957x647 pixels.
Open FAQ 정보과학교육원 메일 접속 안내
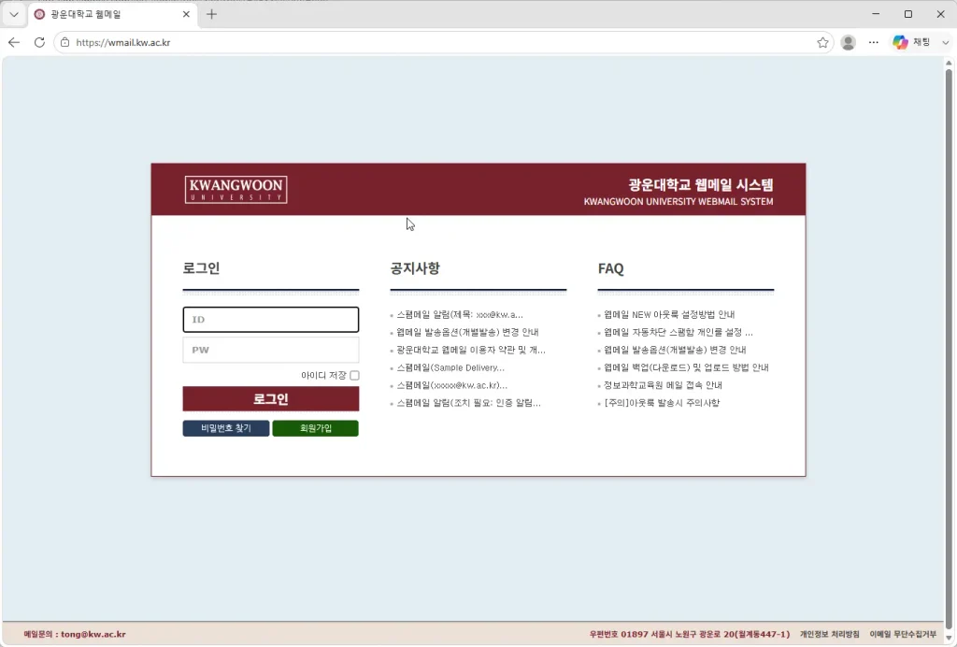[663, 385]
